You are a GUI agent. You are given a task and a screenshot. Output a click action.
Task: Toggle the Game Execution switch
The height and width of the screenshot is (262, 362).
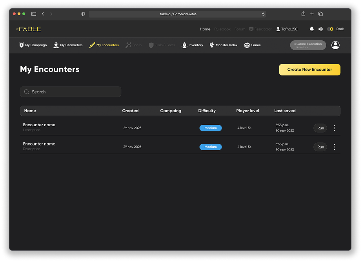pyautogui.click(x=308, y=45)
